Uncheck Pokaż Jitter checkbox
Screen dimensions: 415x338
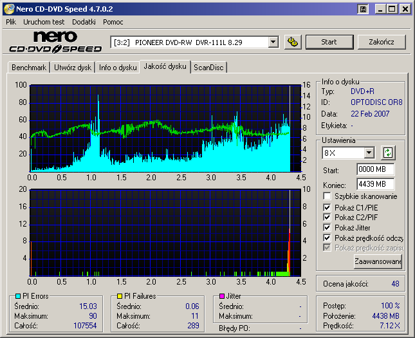coord(327,227)
